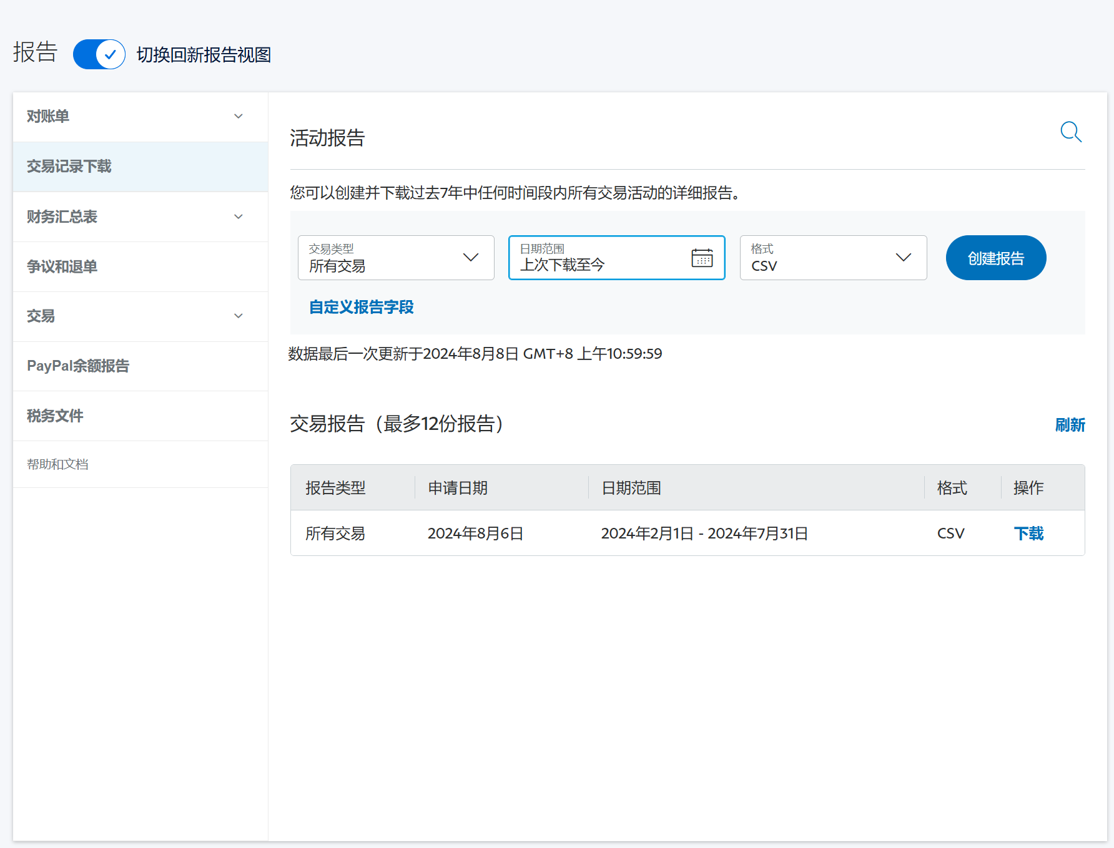Open the calendar icon in 日期范围
The height and width of the screenshot is (848, 1114).
(x=702, y=258)
